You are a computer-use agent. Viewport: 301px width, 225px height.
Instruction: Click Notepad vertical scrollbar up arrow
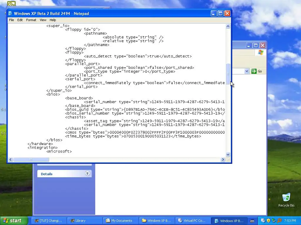point(228,26)
